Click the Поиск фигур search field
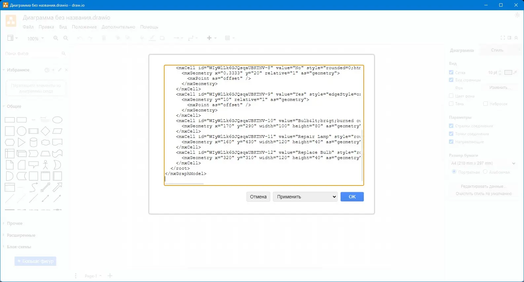524x282 pixels. [x=32, y=53]
